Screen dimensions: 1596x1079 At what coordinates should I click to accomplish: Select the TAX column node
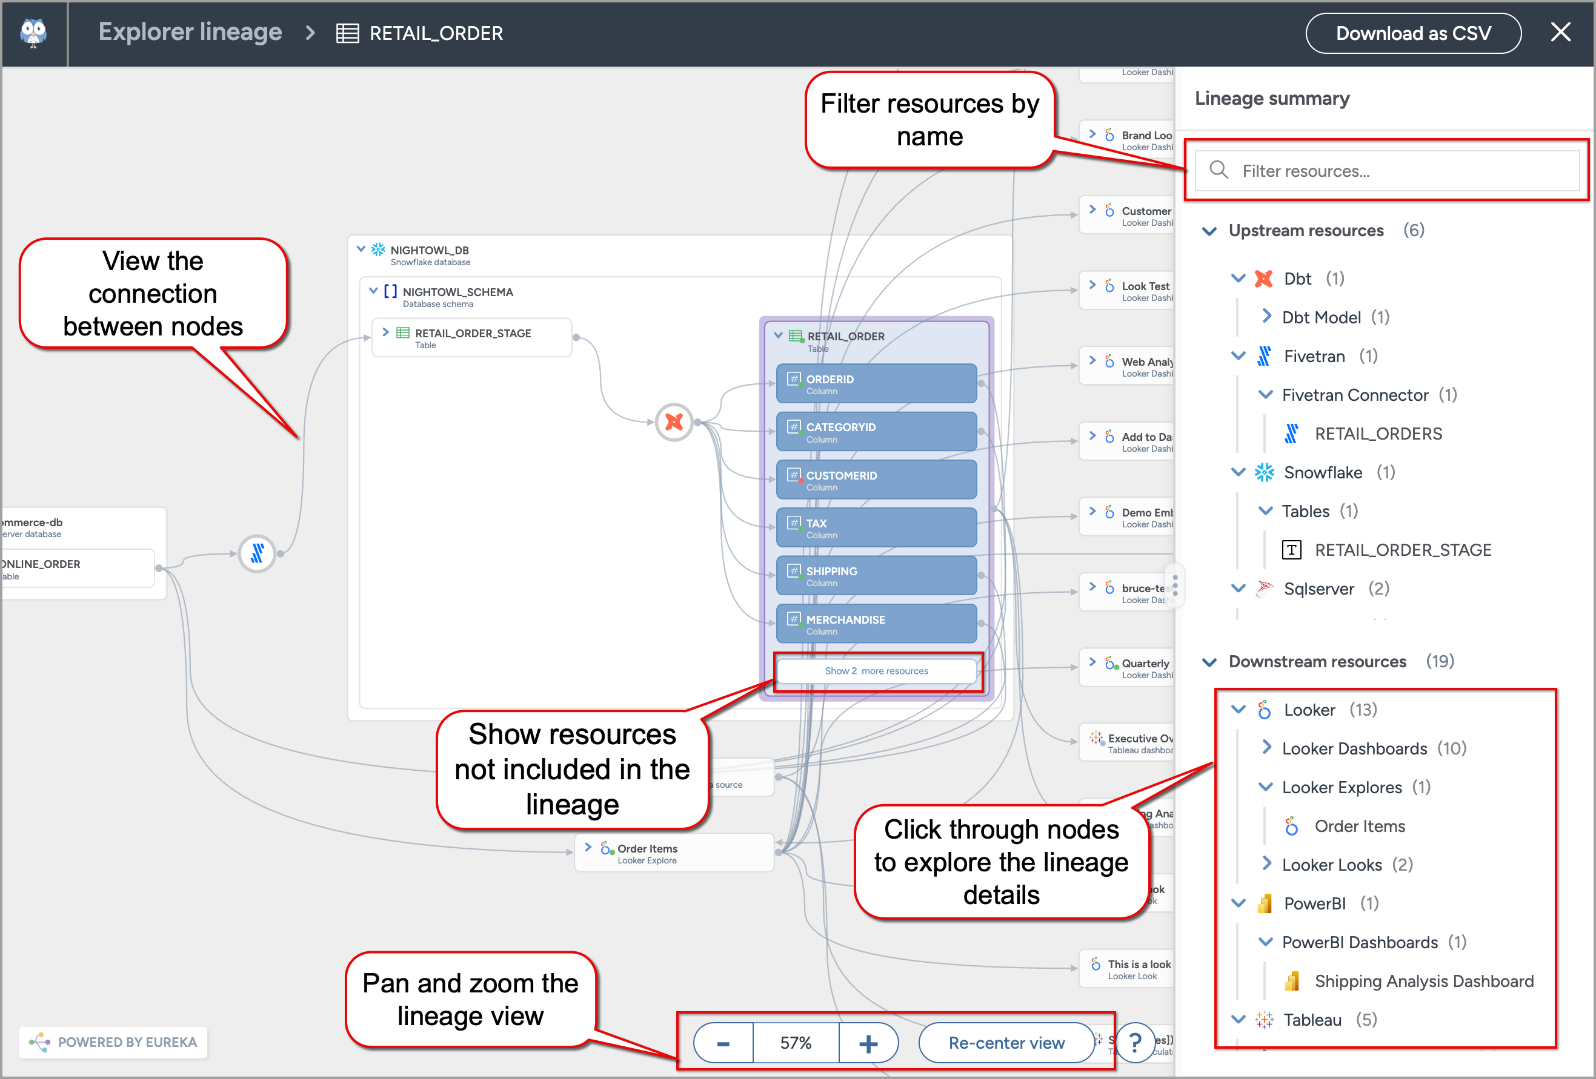[x=876, y=528]
